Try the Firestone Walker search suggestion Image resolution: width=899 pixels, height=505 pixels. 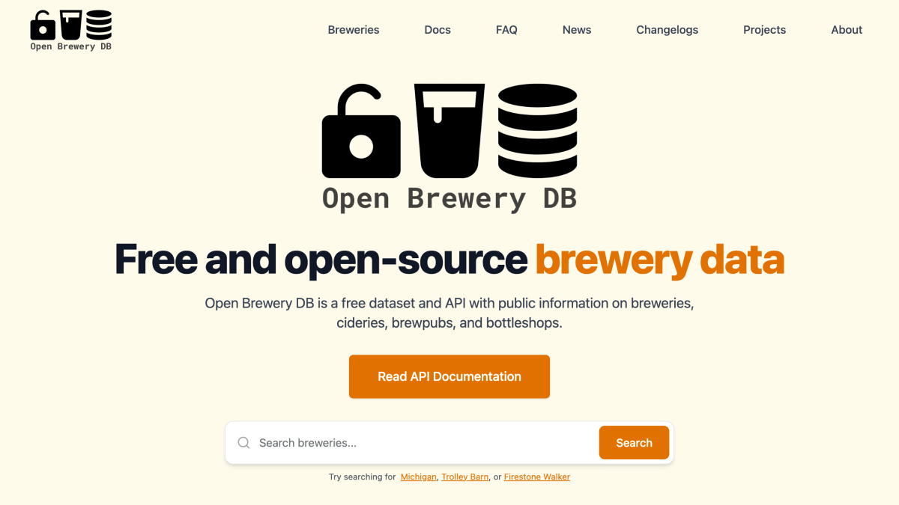(x=537, y=477)
